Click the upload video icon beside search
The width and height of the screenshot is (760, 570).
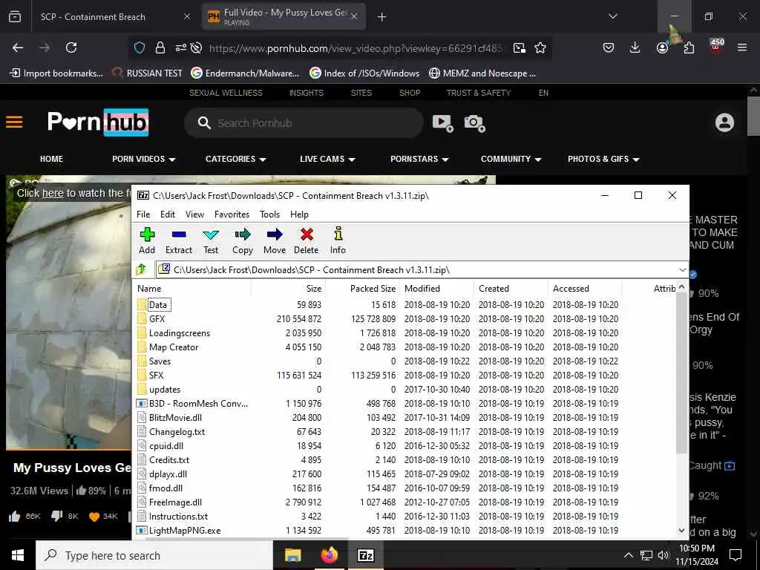point(442,122)
